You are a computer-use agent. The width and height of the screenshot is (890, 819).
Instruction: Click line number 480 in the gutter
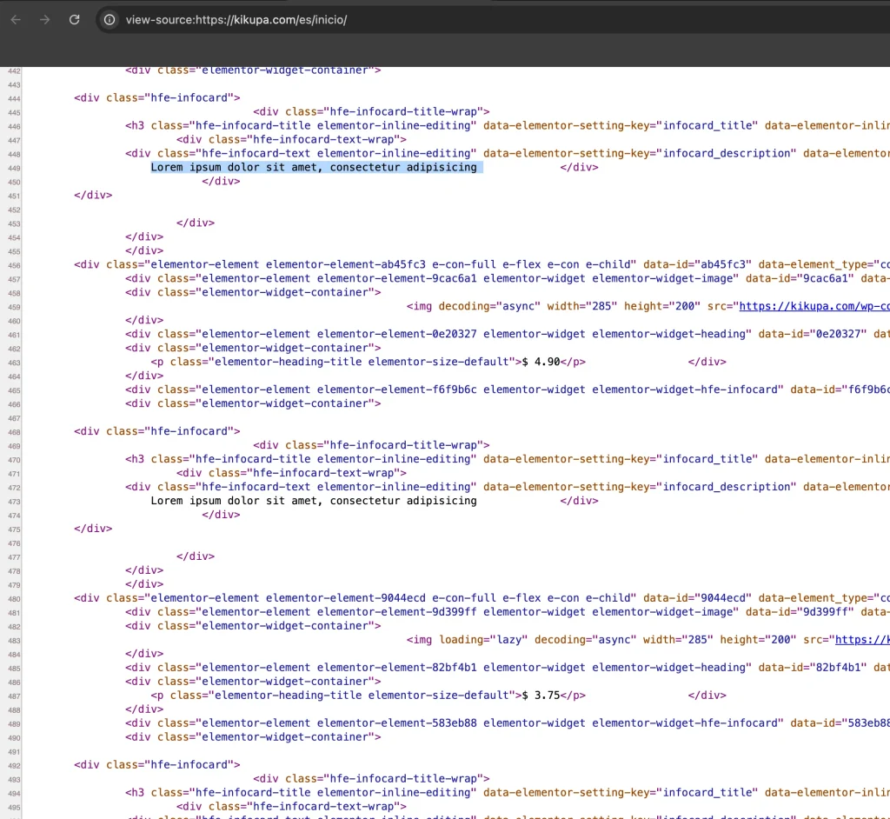point(14,599)
